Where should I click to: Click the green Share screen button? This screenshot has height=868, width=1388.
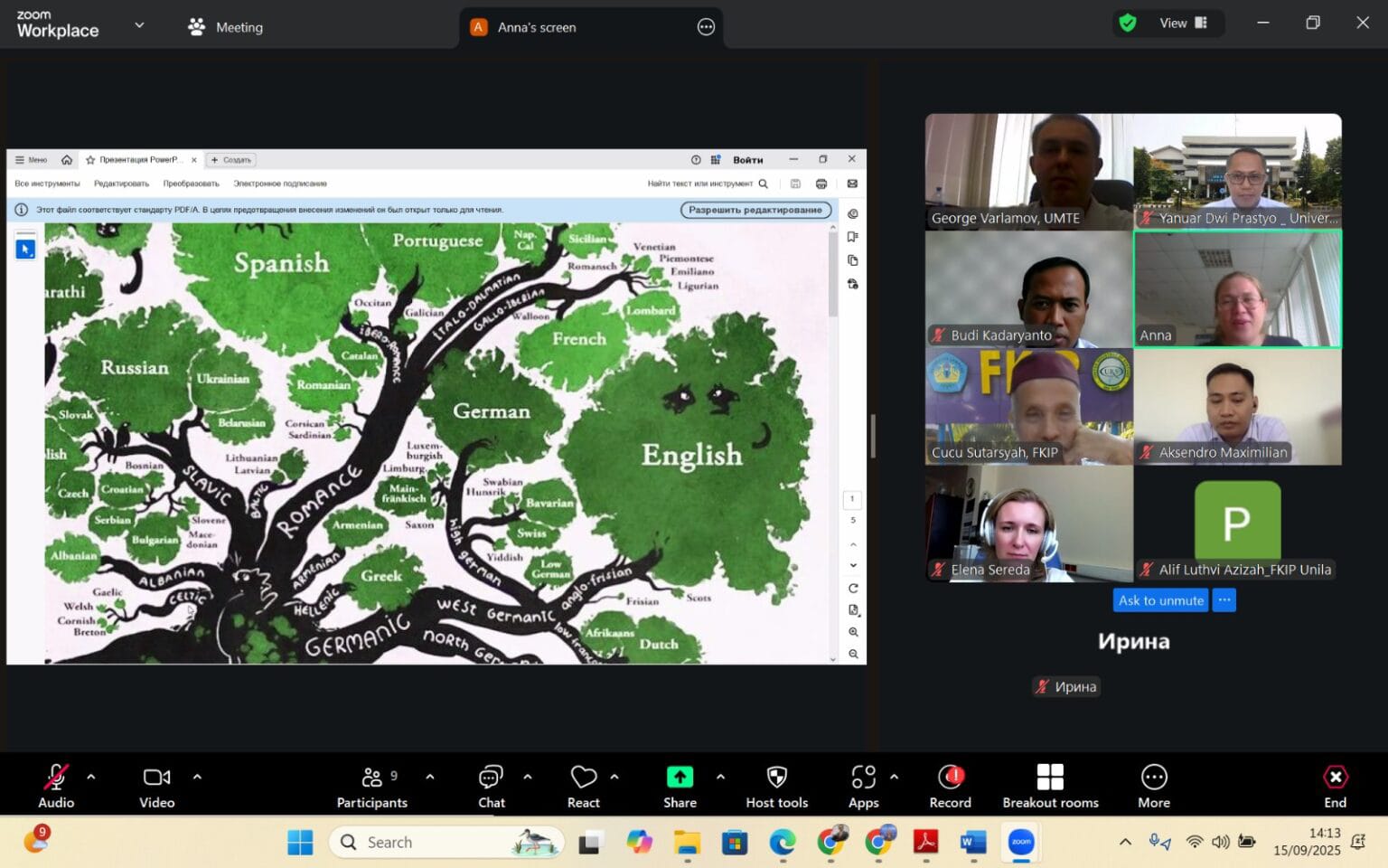(x=680, y=786)
